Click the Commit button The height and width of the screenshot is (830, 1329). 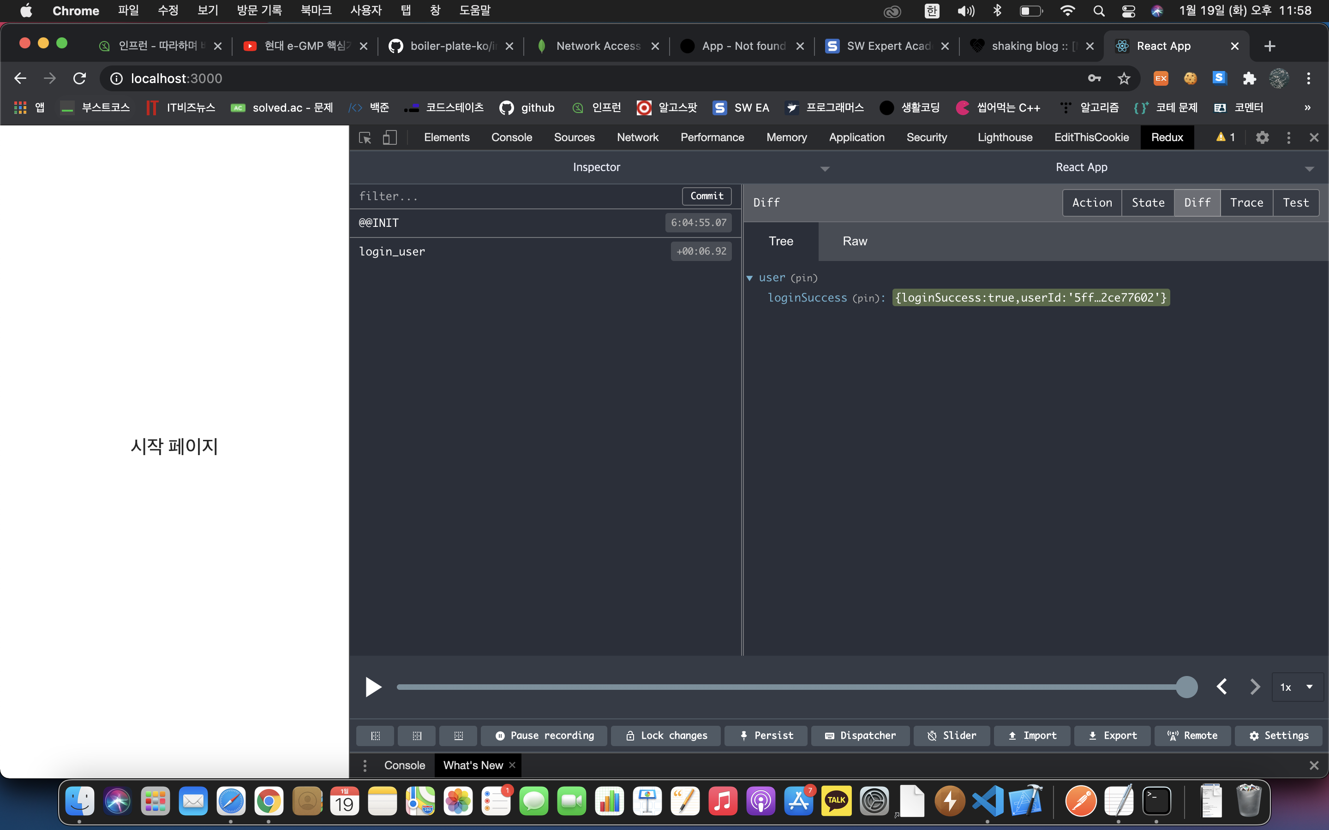coord(706,196)
